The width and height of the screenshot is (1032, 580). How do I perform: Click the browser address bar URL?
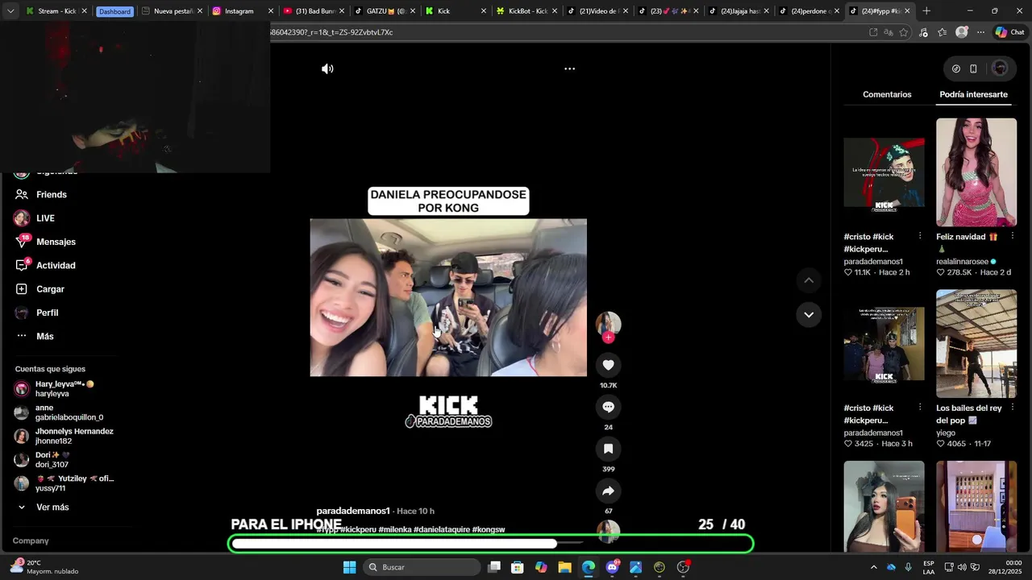331,32
